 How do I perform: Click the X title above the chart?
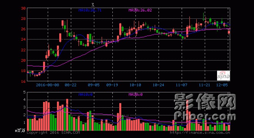(93, 5)
